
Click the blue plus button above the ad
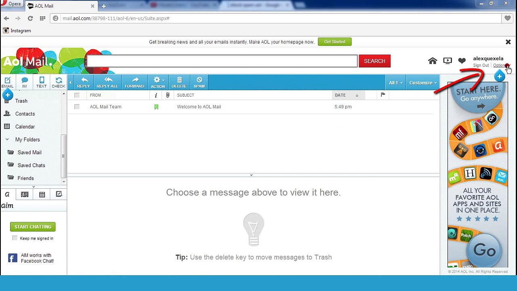[500, 77]
